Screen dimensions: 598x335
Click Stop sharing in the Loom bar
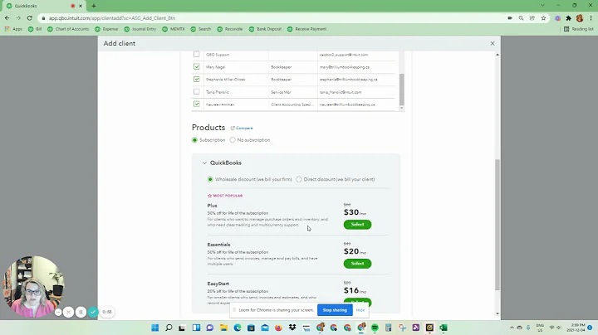click(x=335, y=310)
